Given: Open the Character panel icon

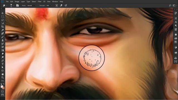Looking at the screenshot, I should coord(175,22).
